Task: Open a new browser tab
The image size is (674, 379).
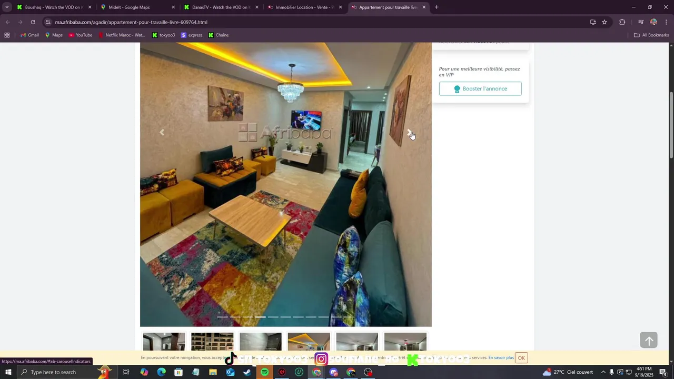Action: tap(437, 7)
